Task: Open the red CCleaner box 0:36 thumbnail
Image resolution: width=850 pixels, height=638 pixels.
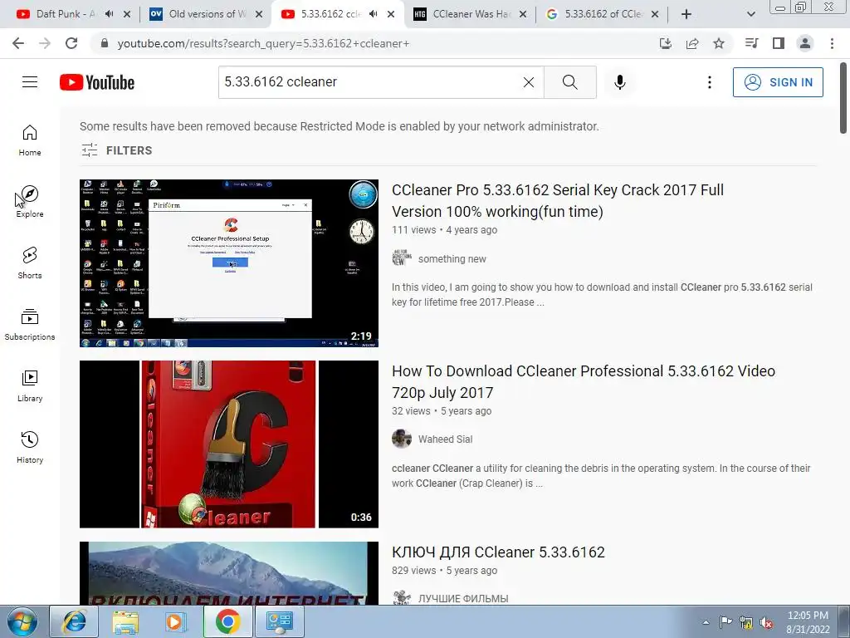Action: tap(229, 444)
